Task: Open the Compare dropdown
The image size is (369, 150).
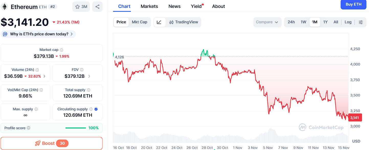Action: (267, 22)
